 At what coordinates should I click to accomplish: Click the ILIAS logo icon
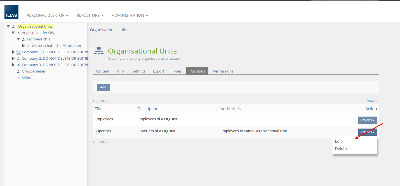(11, 12)
